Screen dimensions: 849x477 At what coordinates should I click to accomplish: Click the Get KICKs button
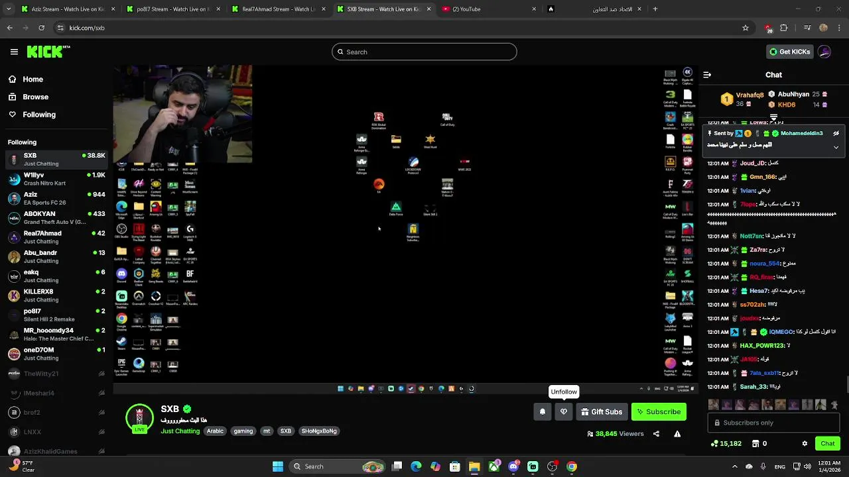click(789, 52)
